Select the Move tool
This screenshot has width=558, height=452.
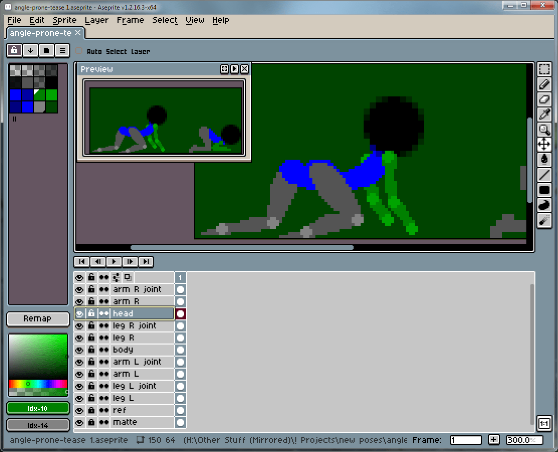pos(544,145)
